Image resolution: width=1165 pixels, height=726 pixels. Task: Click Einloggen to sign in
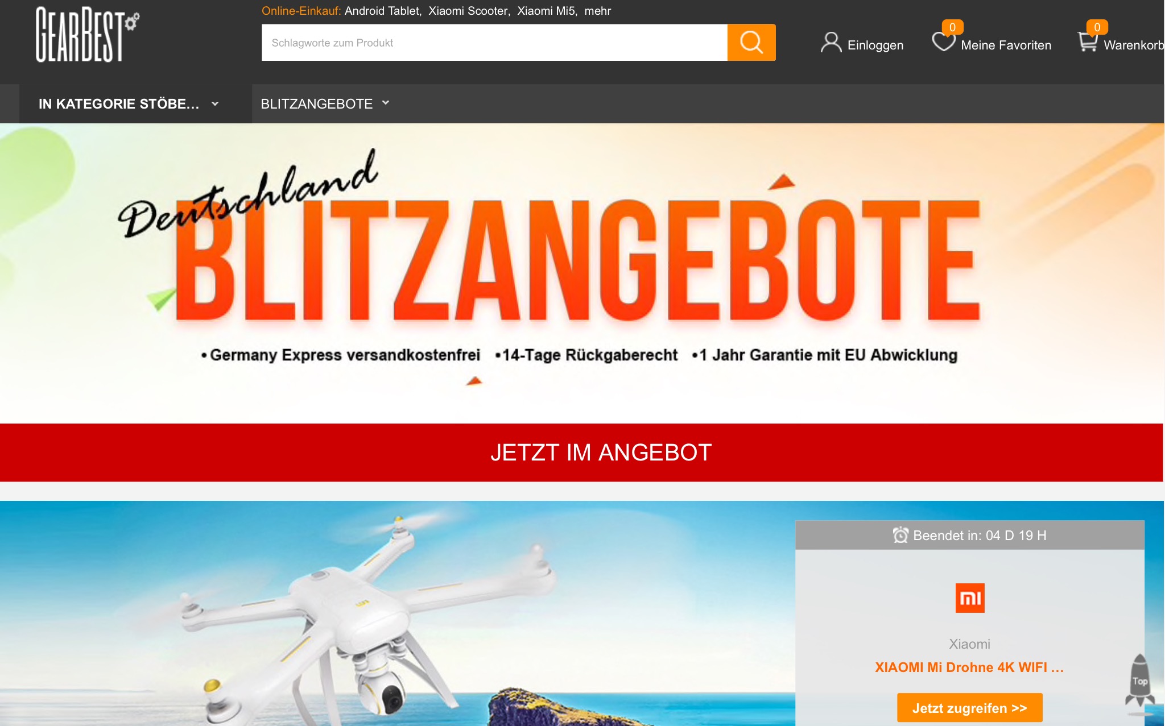[x=875, y=45]
